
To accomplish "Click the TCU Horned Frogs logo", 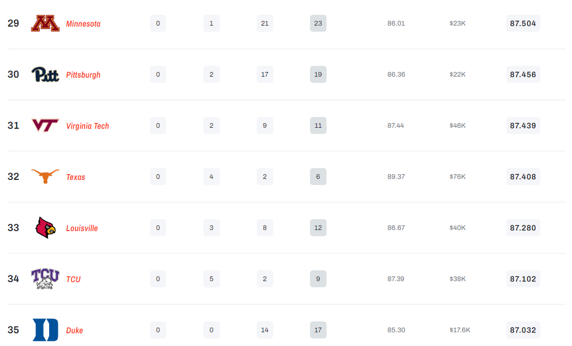I will 45,279.
